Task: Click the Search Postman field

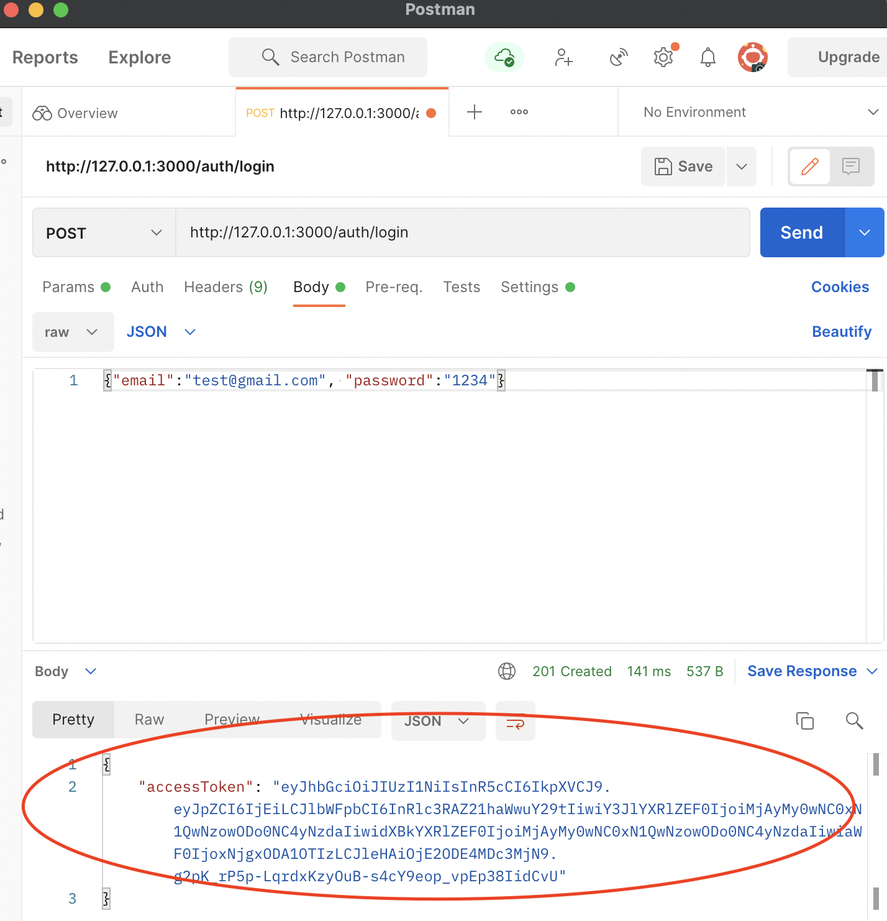Action: coord(328,57)
